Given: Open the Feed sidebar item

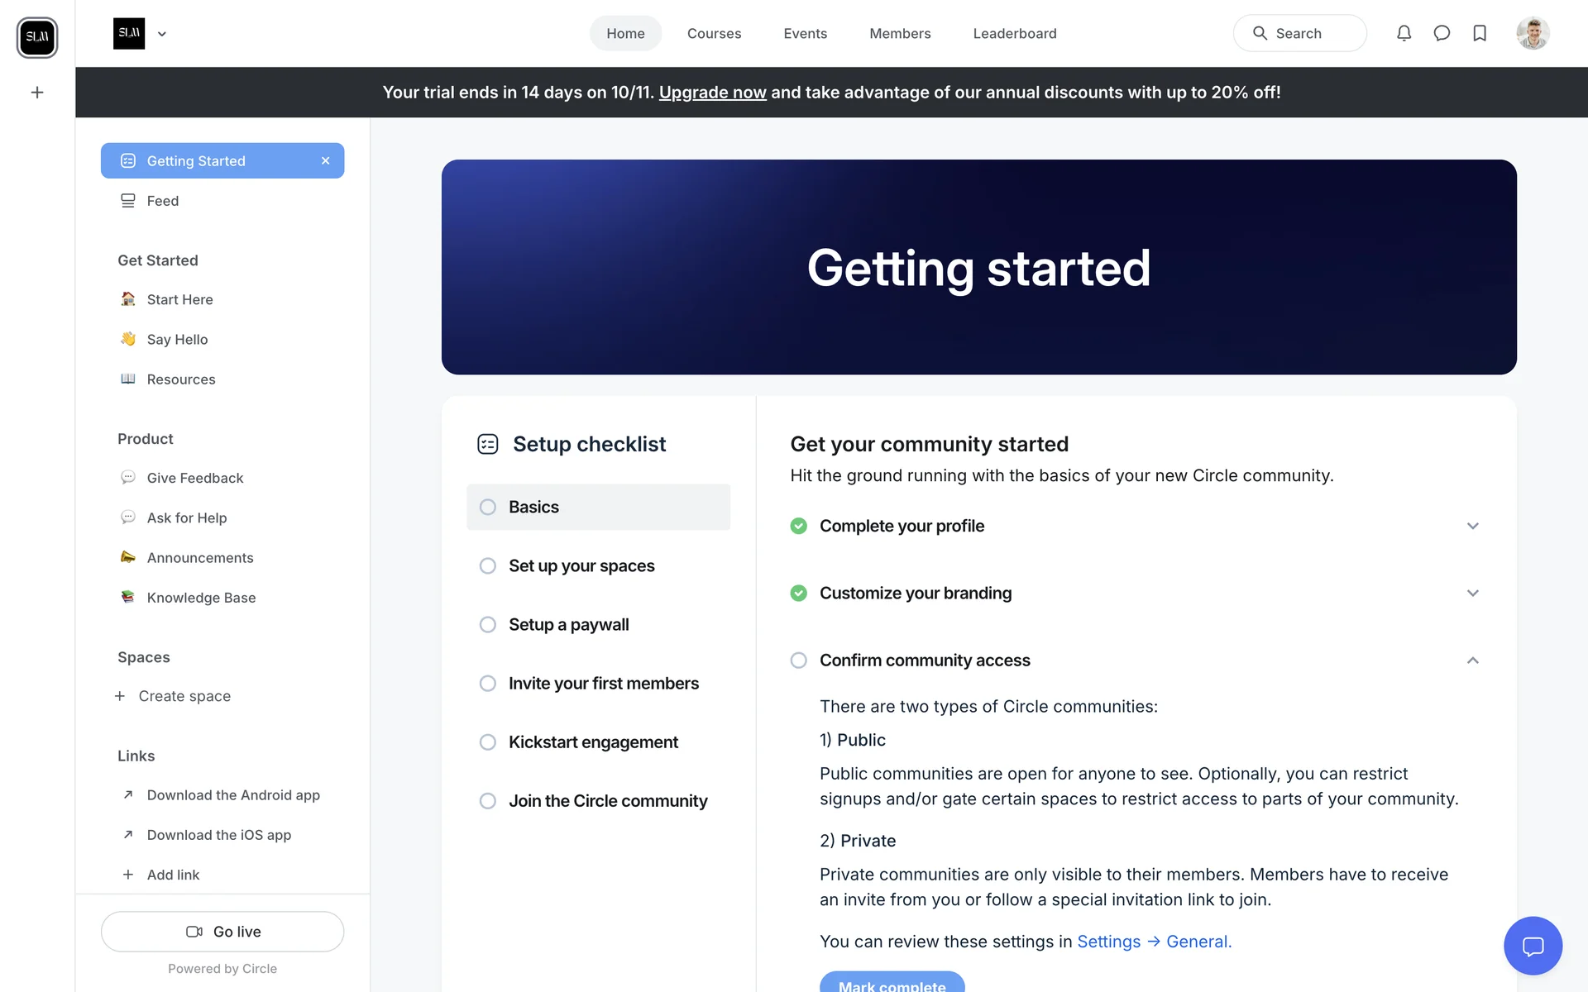Looking at the screenshot, I should tap(163, 201).
